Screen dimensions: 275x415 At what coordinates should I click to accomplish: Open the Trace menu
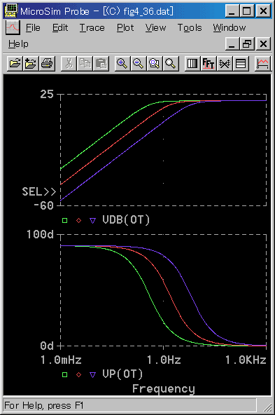pos(92,27)
